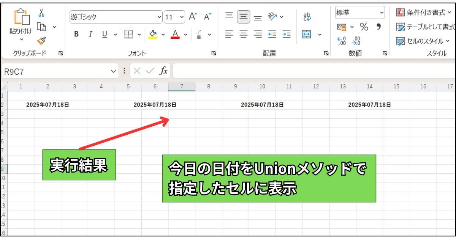Click Increase Decimal icon

coord(342,41)
